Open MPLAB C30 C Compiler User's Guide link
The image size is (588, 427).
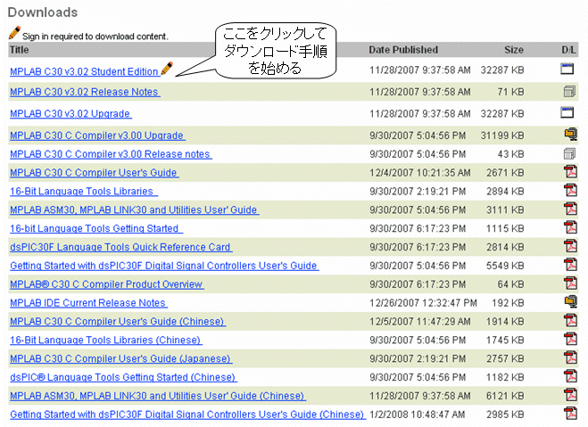coord(94,173)
